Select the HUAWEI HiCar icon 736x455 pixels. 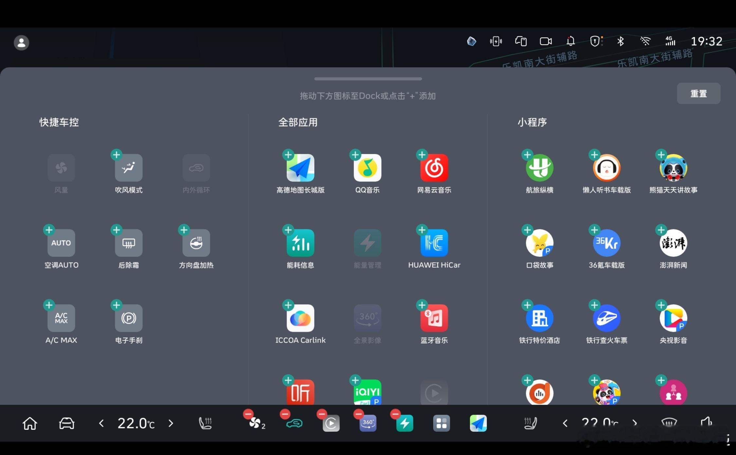[434, 243]
